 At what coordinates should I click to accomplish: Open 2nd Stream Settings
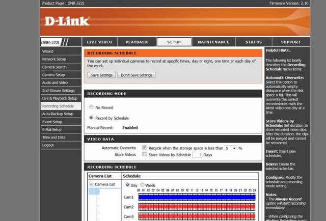61,91
